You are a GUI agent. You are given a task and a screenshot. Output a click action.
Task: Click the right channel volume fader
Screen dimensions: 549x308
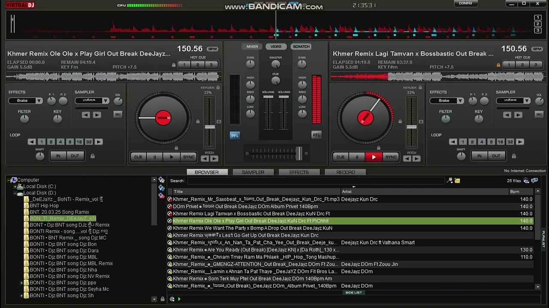(284, 98)
